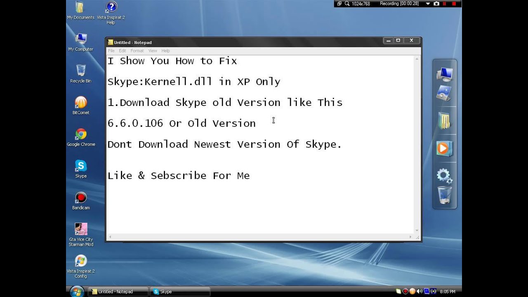The width and height of the screenshot is (528, 297).
Task: Click the line 'Dont Download Newest Version Of Skype.'
Action: [225, 144]
